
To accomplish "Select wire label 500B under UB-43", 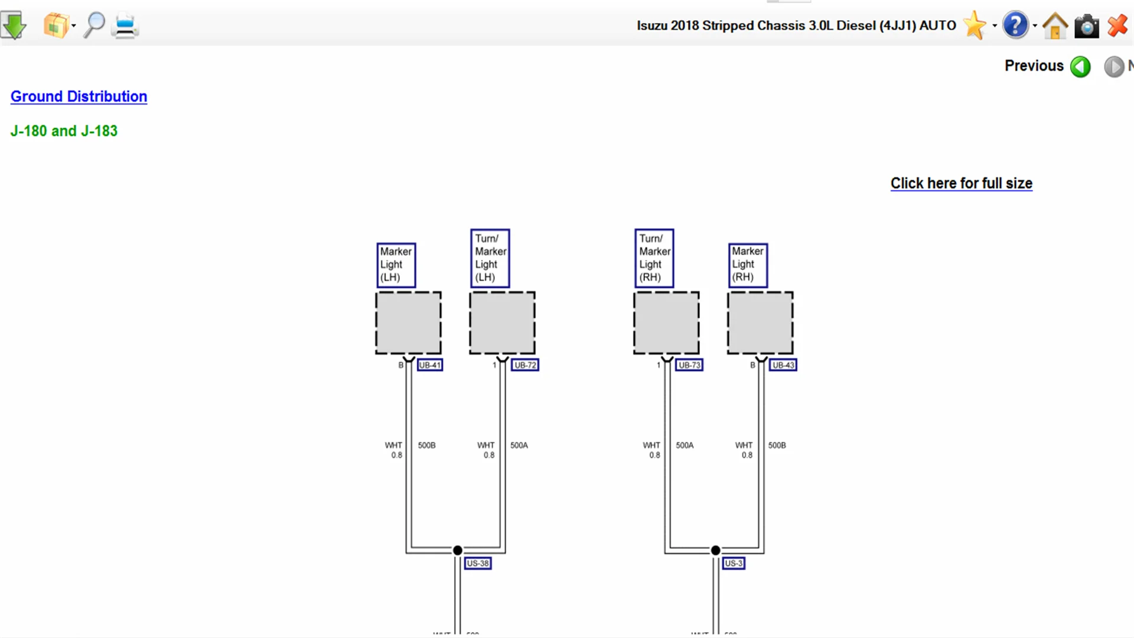I will [777, 445].
